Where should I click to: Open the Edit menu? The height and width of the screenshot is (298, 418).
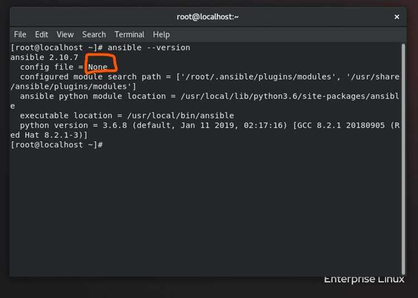click(42, 35)
